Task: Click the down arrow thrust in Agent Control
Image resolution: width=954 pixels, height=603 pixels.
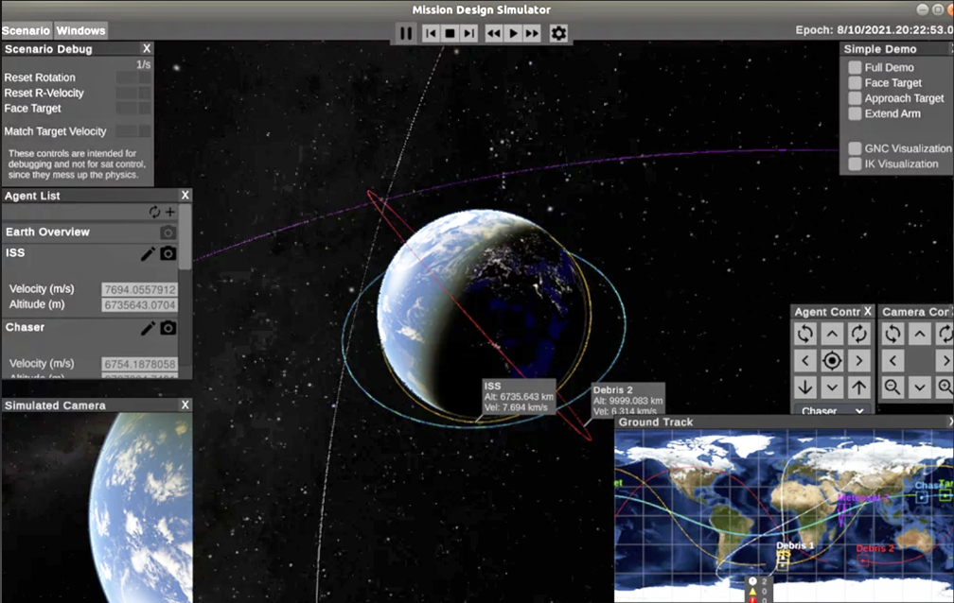Action: tap(804, 388)
